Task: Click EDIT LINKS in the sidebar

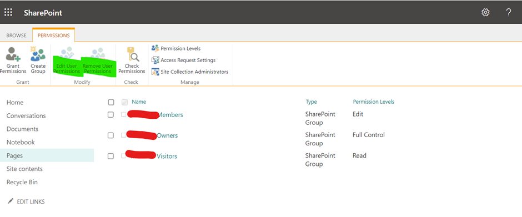Action: 26,201
